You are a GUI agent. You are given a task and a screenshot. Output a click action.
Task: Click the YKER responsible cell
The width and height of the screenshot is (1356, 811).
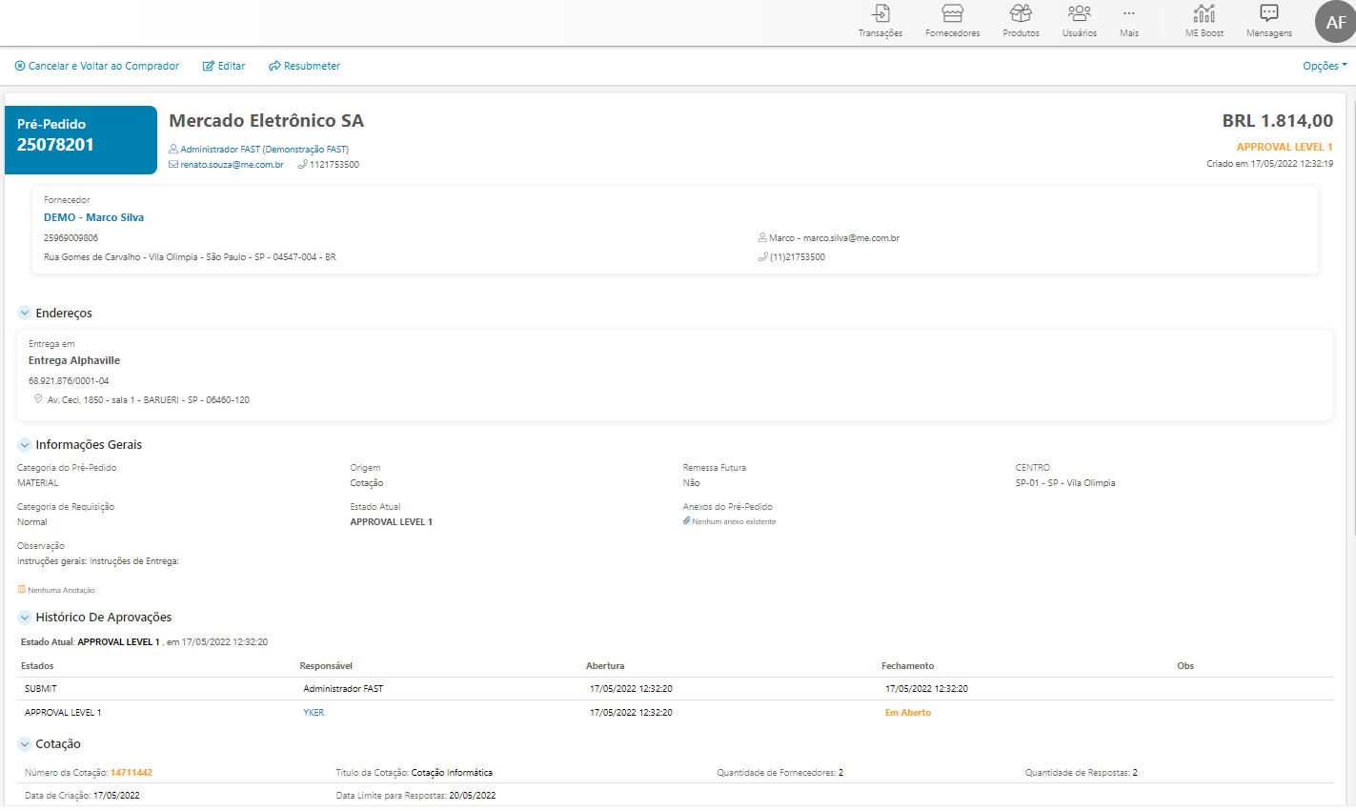pos(314,713)
